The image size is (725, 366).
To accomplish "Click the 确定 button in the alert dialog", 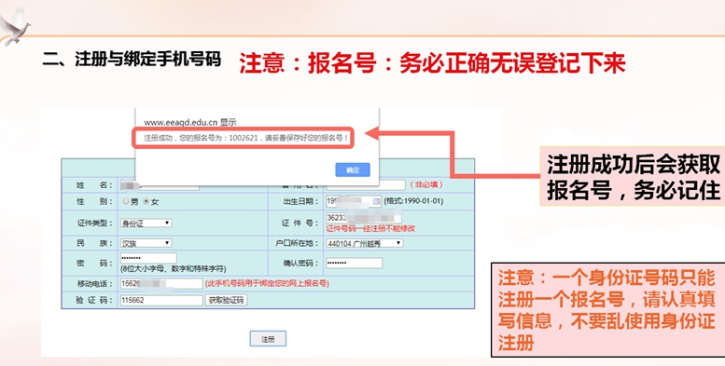I will [x=353, y=169].
